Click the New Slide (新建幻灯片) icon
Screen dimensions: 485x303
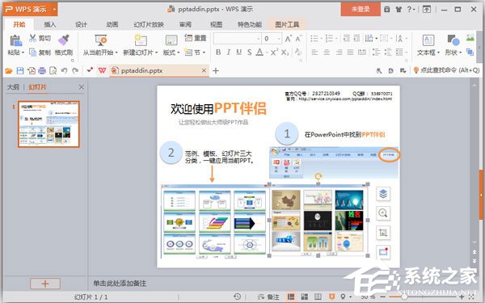[141, 40]
